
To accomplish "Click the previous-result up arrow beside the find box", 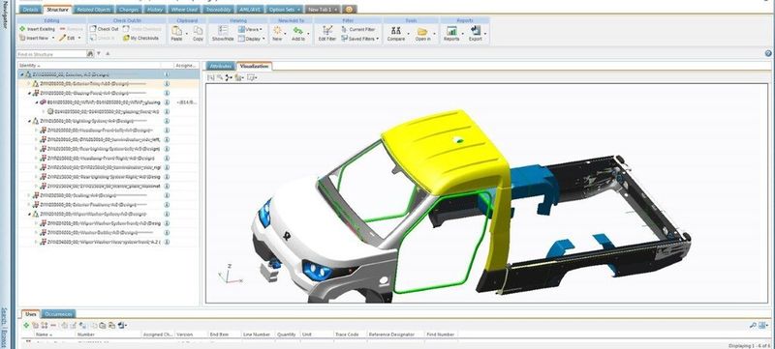I will click(x=108, y=53).
